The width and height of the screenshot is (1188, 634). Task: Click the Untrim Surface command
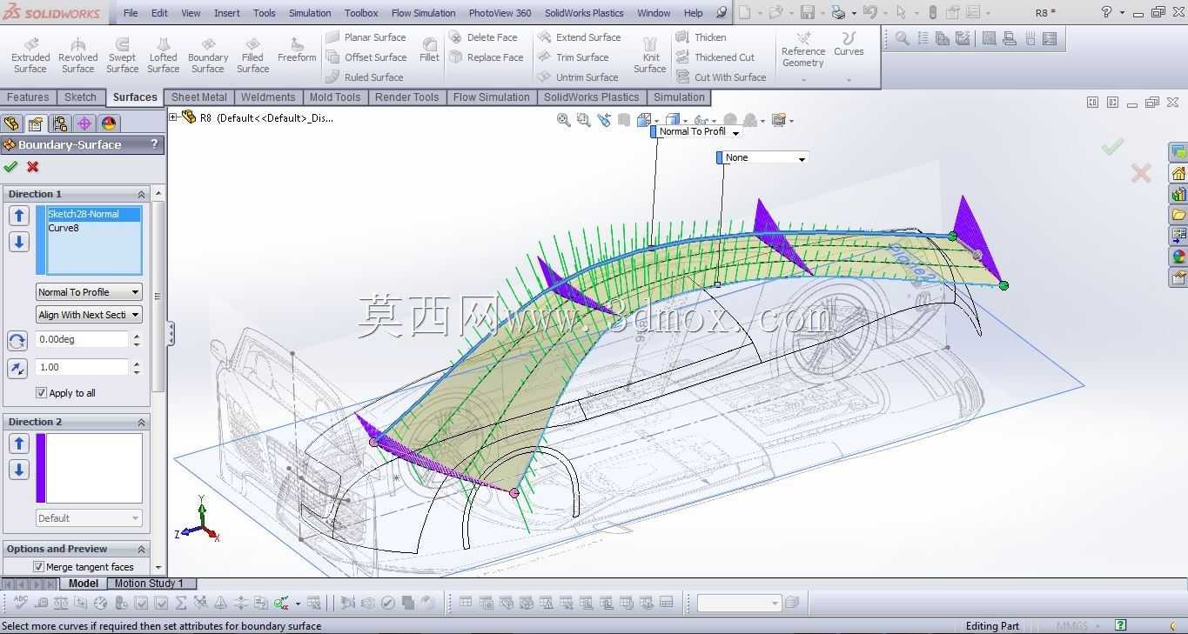point(578,77)
